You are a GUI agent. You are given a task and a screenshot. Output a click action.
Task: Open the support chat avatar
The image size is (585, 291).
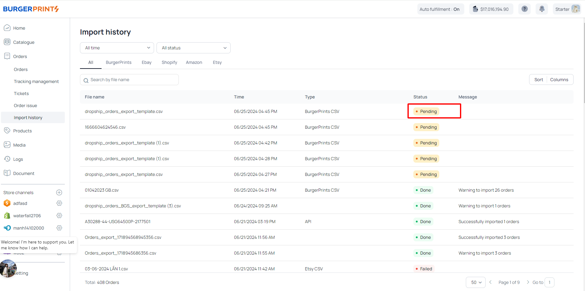click(x=8, y=268)
